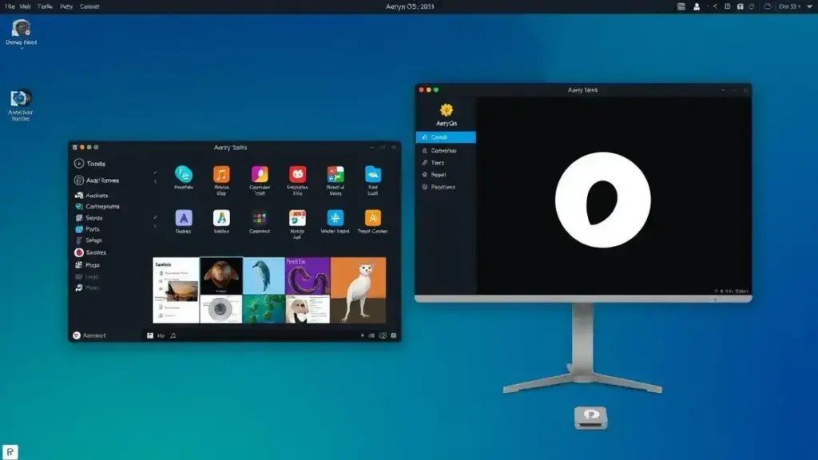Click the white cat artwork thumbnail
The image size is (818, 460).
click(x=359, y=290)
